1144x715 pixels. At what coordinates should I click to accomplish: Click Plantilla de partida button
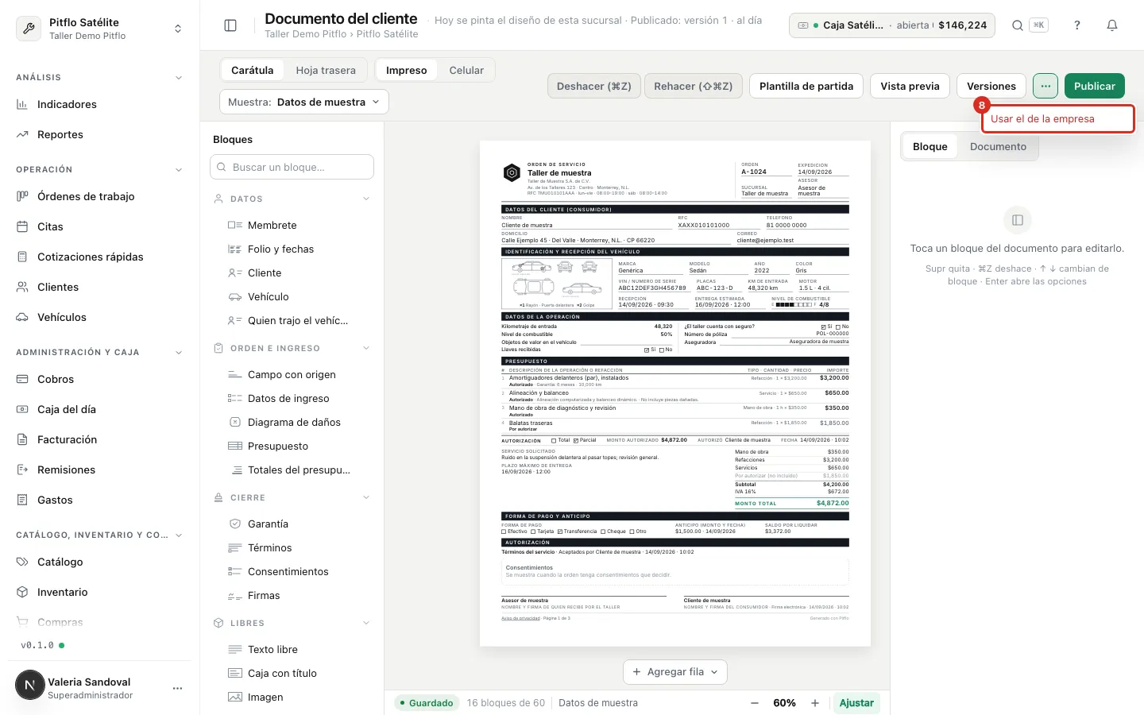click(x=806, y=86)
